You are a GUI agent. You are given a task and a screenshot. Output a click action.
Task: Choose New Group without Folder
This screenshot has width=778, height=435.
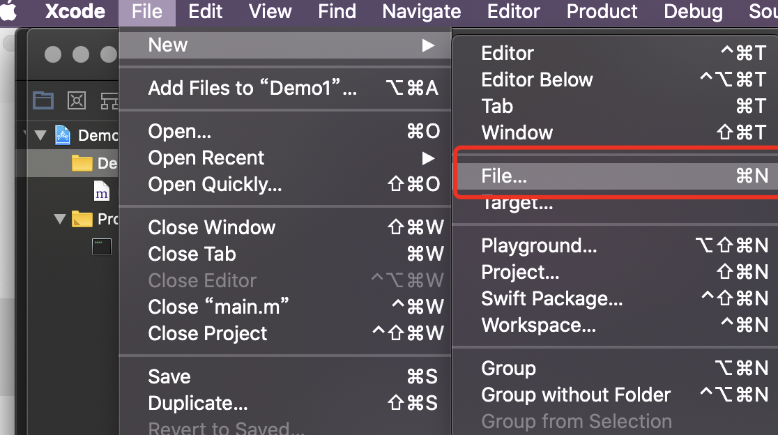click(x=616, y=395)
